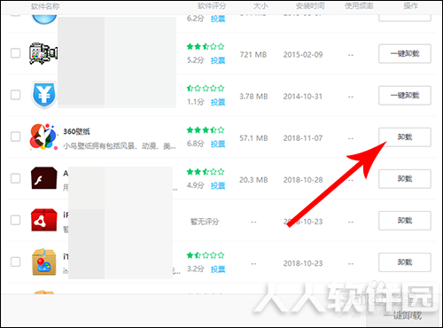This screenshot has width=443, height=328.
Task: Click the 小鸟壁纸 description text
Action: pyautogui.click(x=120, y=145)
